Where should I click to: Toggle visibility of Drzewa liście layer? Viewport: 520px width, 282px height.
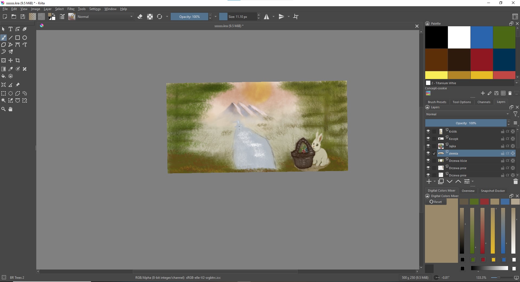[x=428, y=160]
